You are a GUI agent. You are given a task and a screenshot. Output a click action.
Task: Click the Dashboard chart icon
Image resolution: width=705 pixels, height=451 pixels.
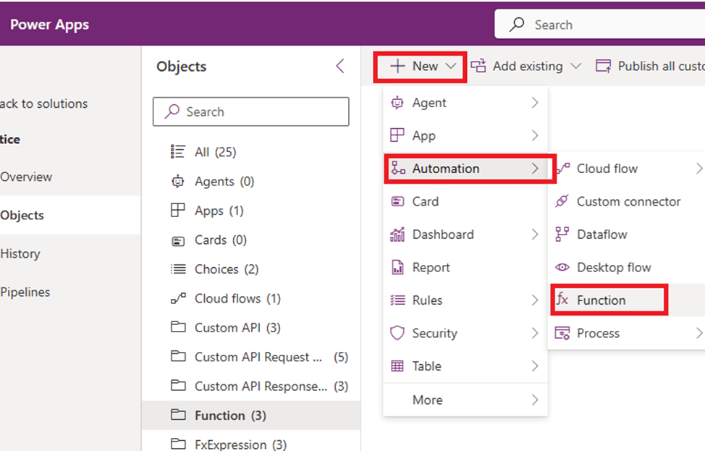[x=397, y=235]
